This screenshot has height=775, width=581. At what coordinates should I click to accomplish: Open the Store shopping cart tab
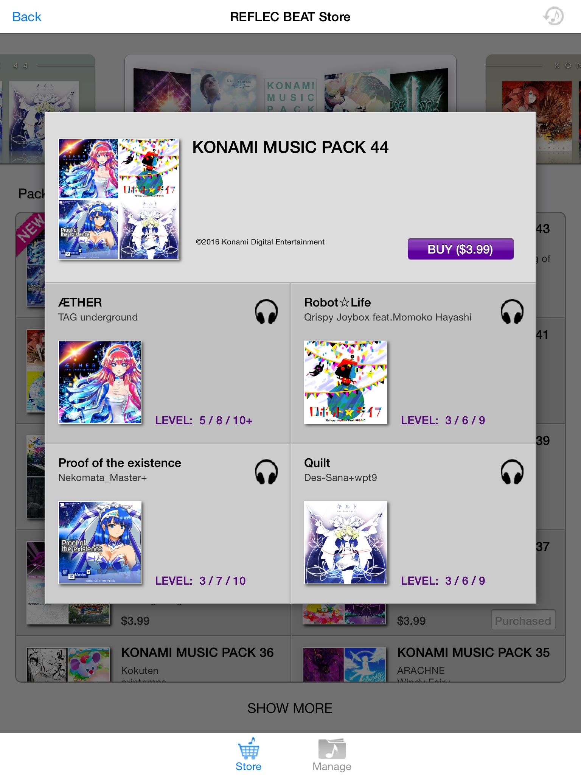(x=249, y=754)
